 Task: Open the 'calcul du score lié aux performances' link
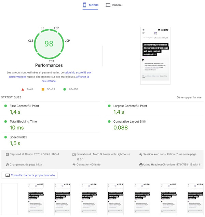[50, 74]
